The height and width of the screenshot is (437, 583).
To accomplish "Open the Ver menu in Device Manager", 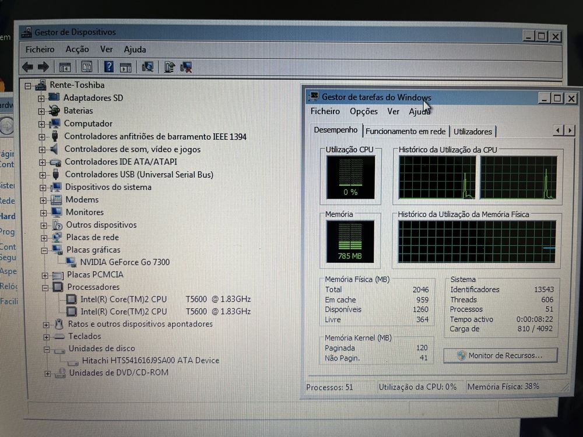I will click(106, 50).
